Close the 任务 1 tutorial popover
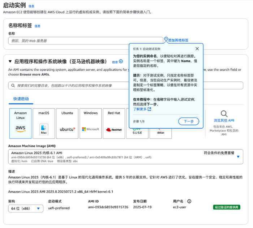Viewport: 253px width, 228px height. point(197,49)
